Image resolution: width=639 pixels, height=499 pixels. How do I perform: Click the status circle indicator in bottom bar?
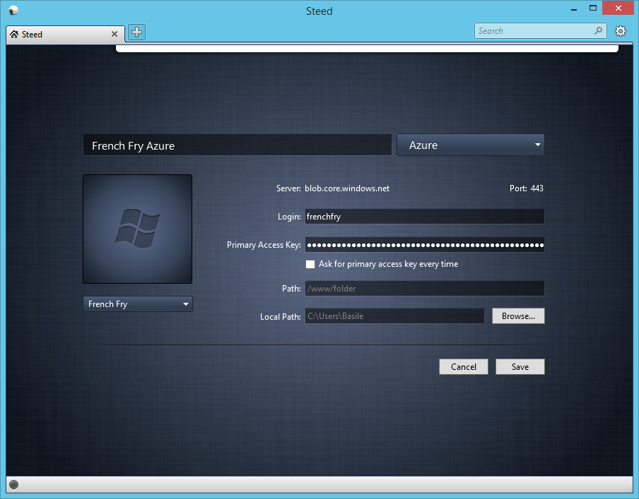[x=13, y=484]
